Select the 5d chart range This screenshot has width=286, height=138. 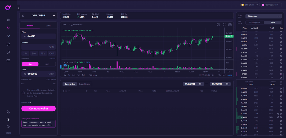(83, 75)
